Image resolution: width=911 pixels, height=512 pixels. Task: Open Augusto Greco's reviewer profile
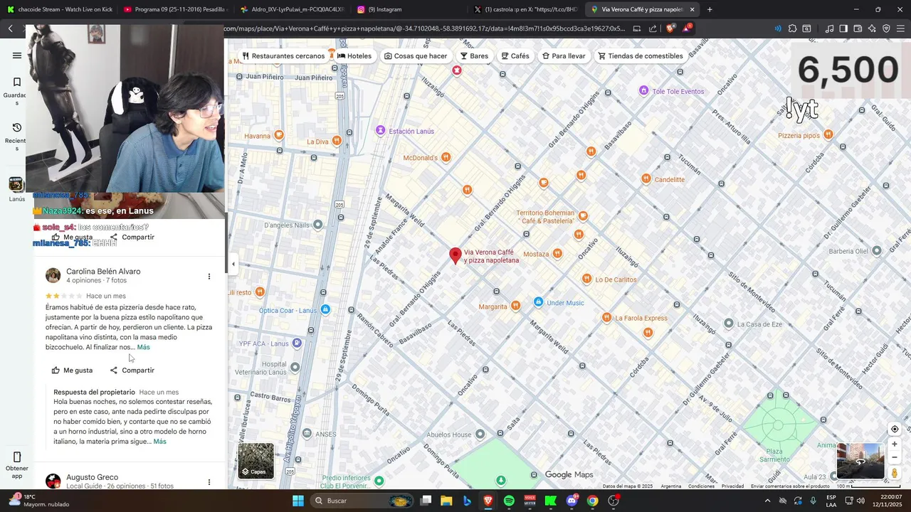(x=92, y=477)
